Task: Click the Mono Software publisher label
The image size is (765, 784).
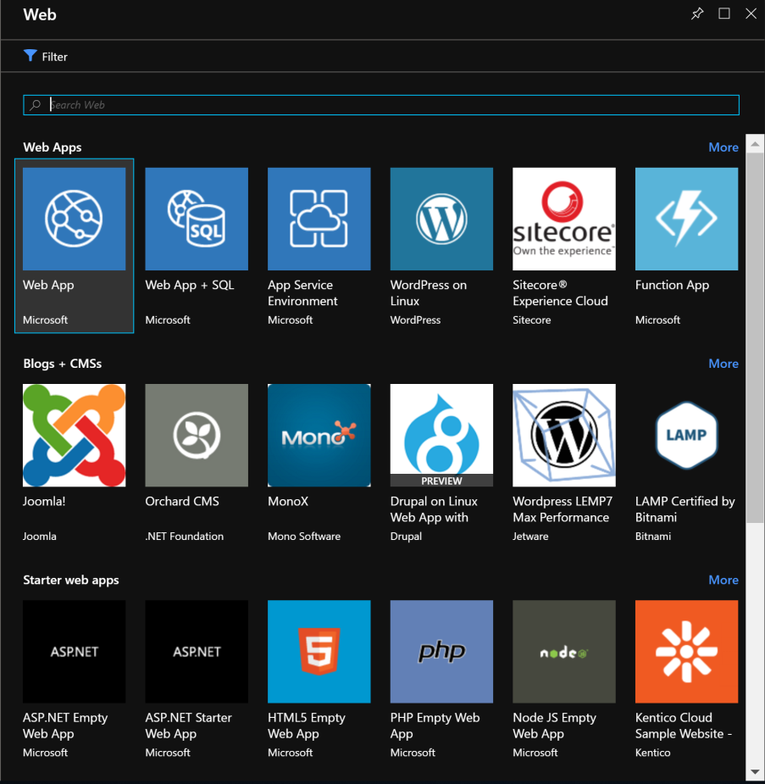Action: click(x=304, y=537)
